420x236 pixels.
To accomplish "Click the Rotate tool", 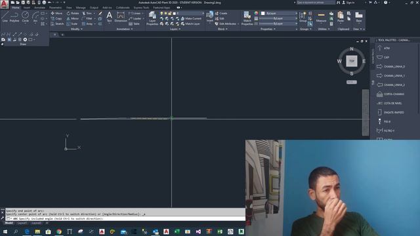I will pos(73,13).
